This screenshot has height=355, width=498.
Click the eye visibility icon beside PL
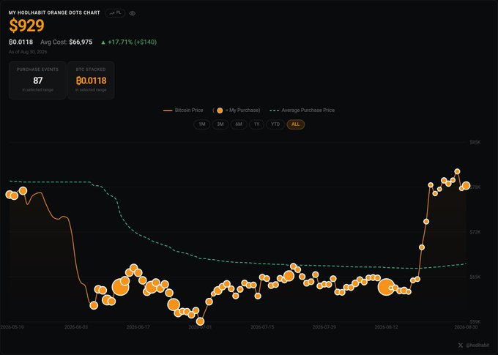click(x=133, y=13)
